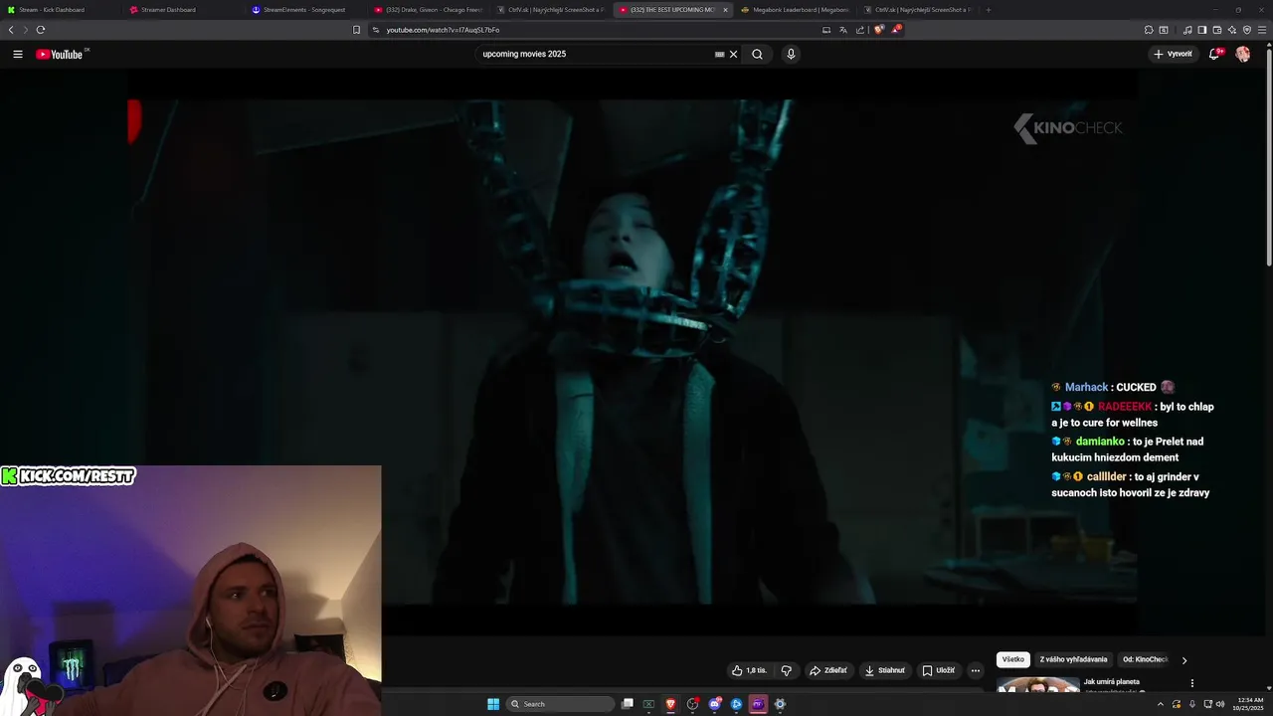1273x716 pixels.
Task: Open Discord from the taskbar
Action: click(x=715, y=704)
